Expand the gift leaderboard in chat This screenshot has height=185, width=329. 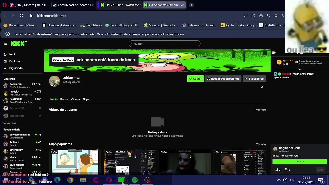[x=300, y=69]
